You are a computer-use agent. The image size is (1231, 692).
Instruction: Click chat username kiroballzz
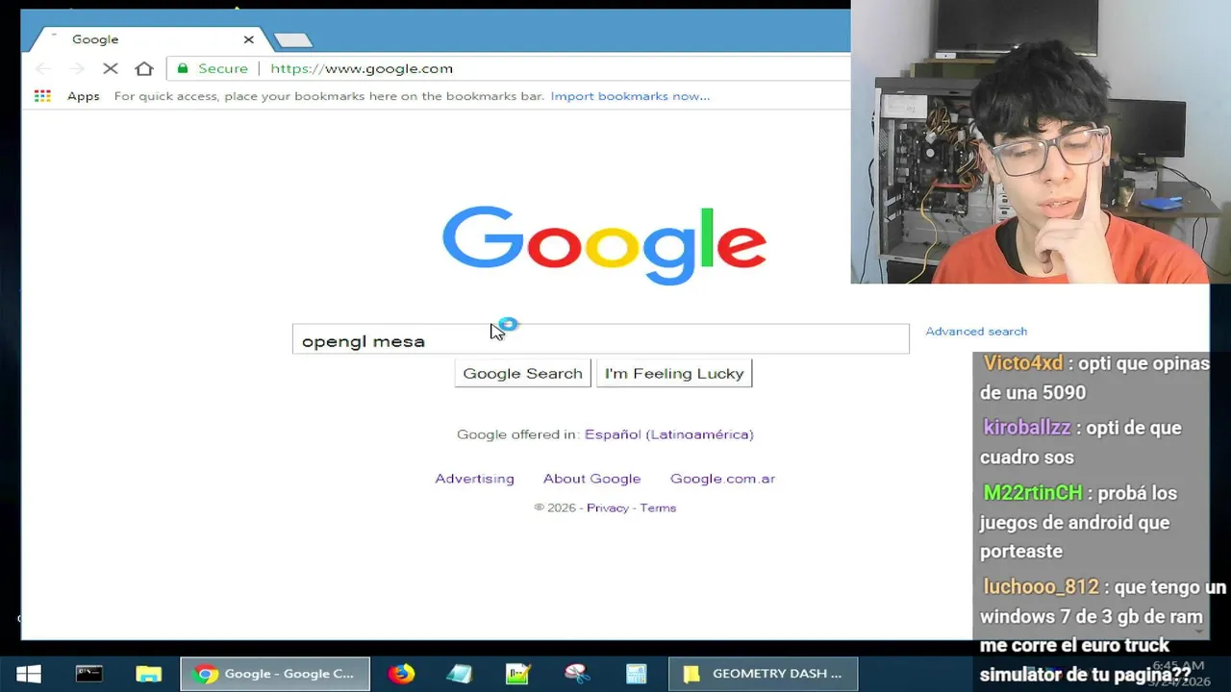[x=1027, y=428]
